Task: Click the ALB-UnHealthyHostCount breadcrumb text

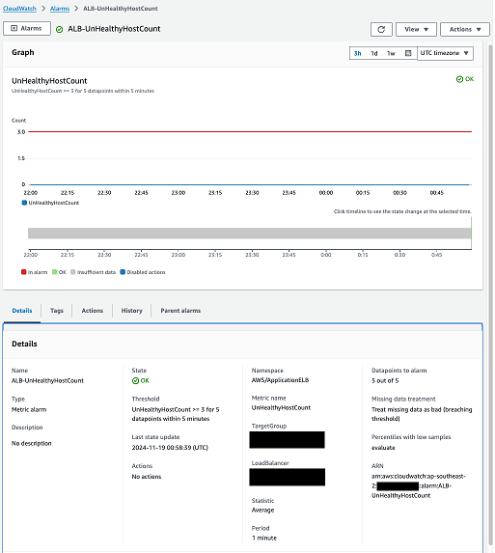Action: 121,9
